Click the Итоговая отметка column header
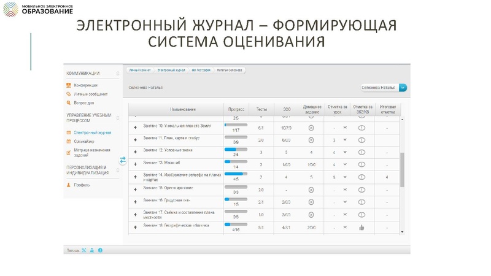 [x=388, y=110]
